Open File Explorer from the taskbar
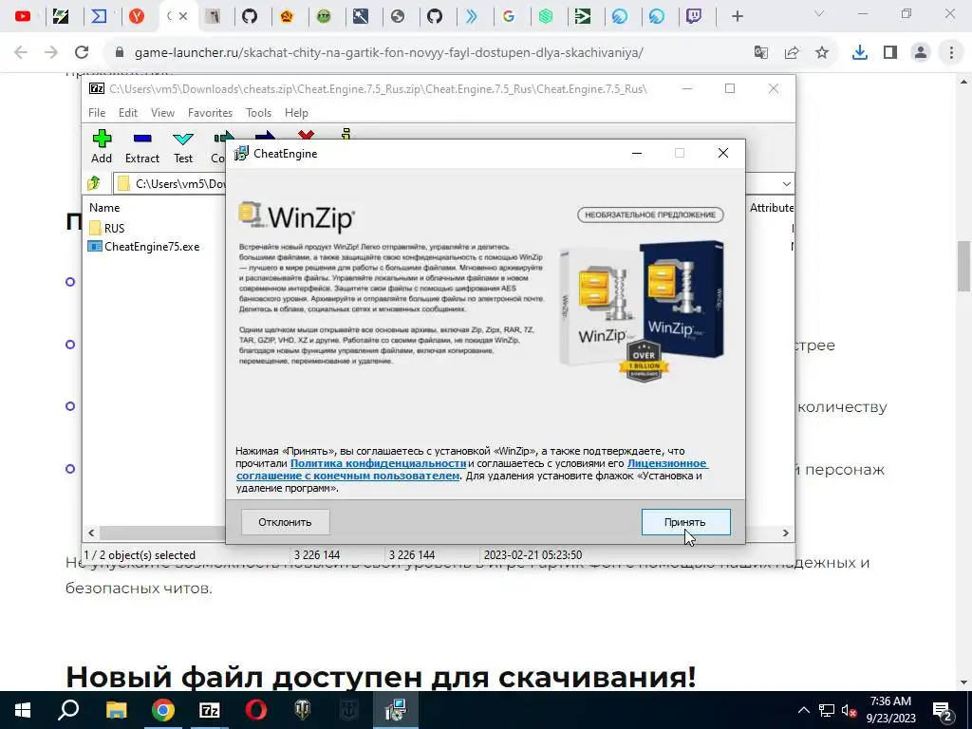Screen dimensions: 972x729 pos(116,710)
